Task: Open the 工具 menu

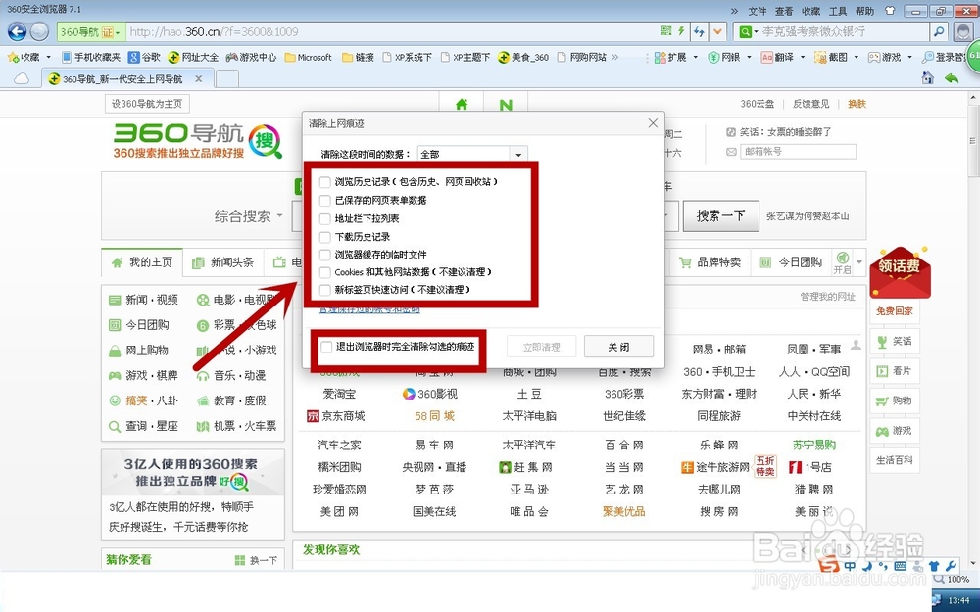Action: [838, 11]
